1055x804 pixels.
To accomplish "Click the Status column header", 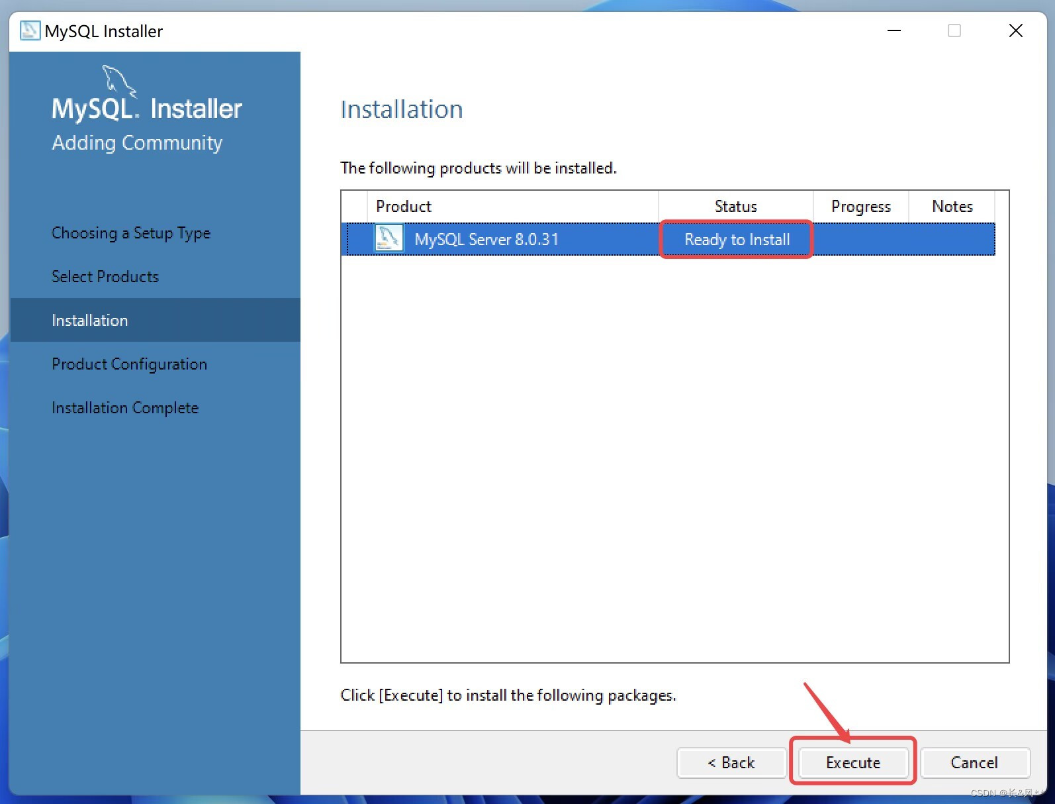I will [735, 206].
